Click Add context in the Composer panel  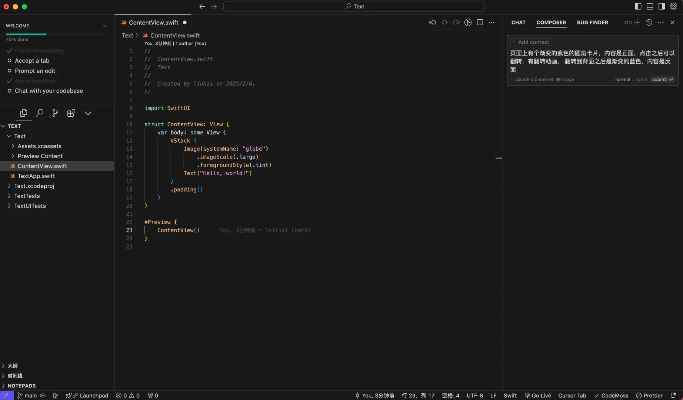530,42
